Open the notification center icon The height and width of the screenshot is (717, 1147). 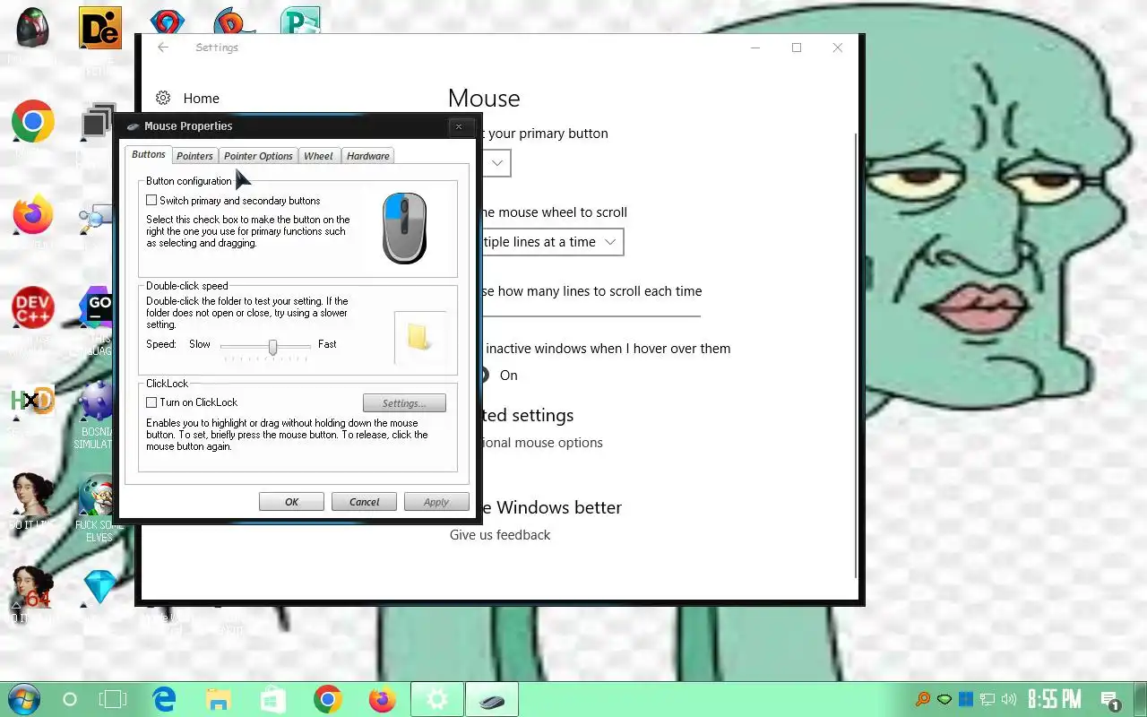[x=1110, y=700]
